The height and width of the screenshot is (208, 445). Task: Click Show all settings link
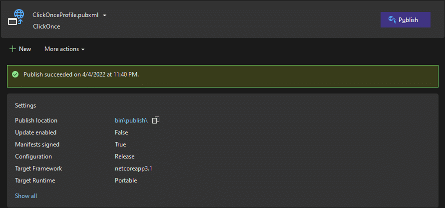[x=26, y=196]
